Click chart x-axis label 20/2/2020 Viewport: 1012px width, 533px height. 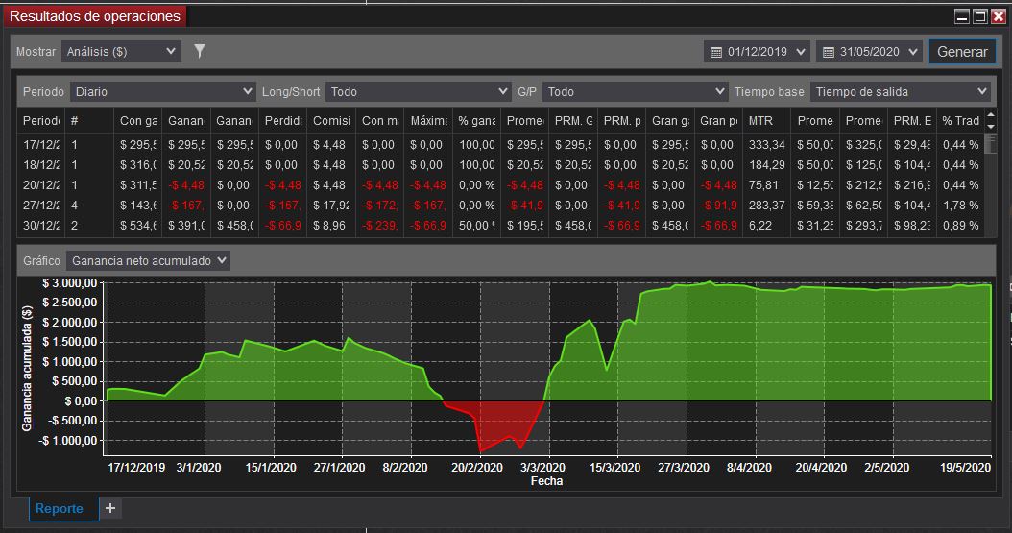pos(477,467)
